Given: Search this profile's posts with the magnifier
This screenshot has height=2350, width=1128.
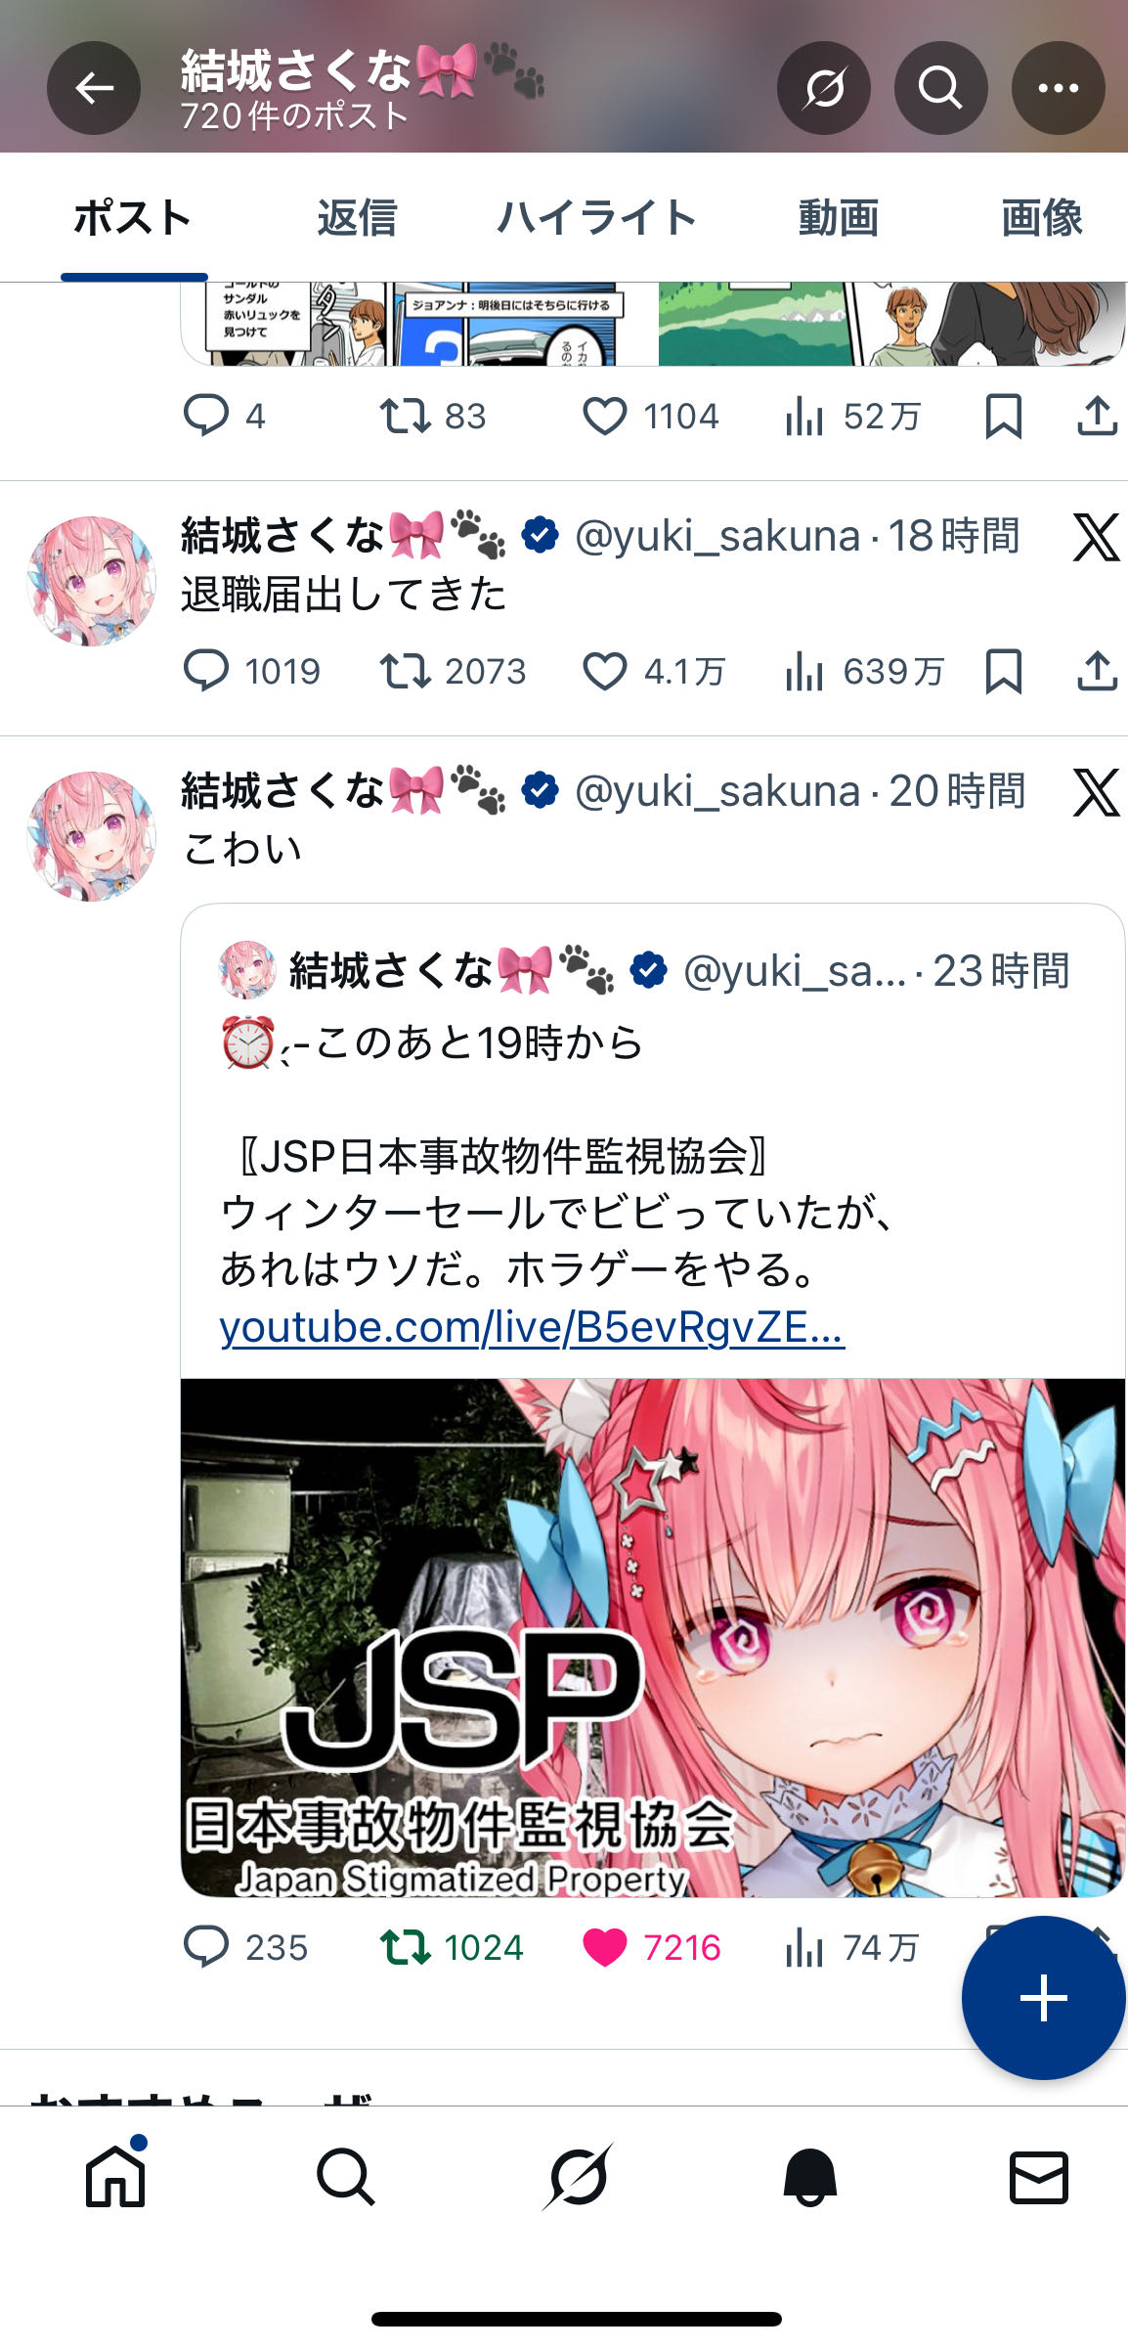Looking at the screenshot, I should 940,88.
